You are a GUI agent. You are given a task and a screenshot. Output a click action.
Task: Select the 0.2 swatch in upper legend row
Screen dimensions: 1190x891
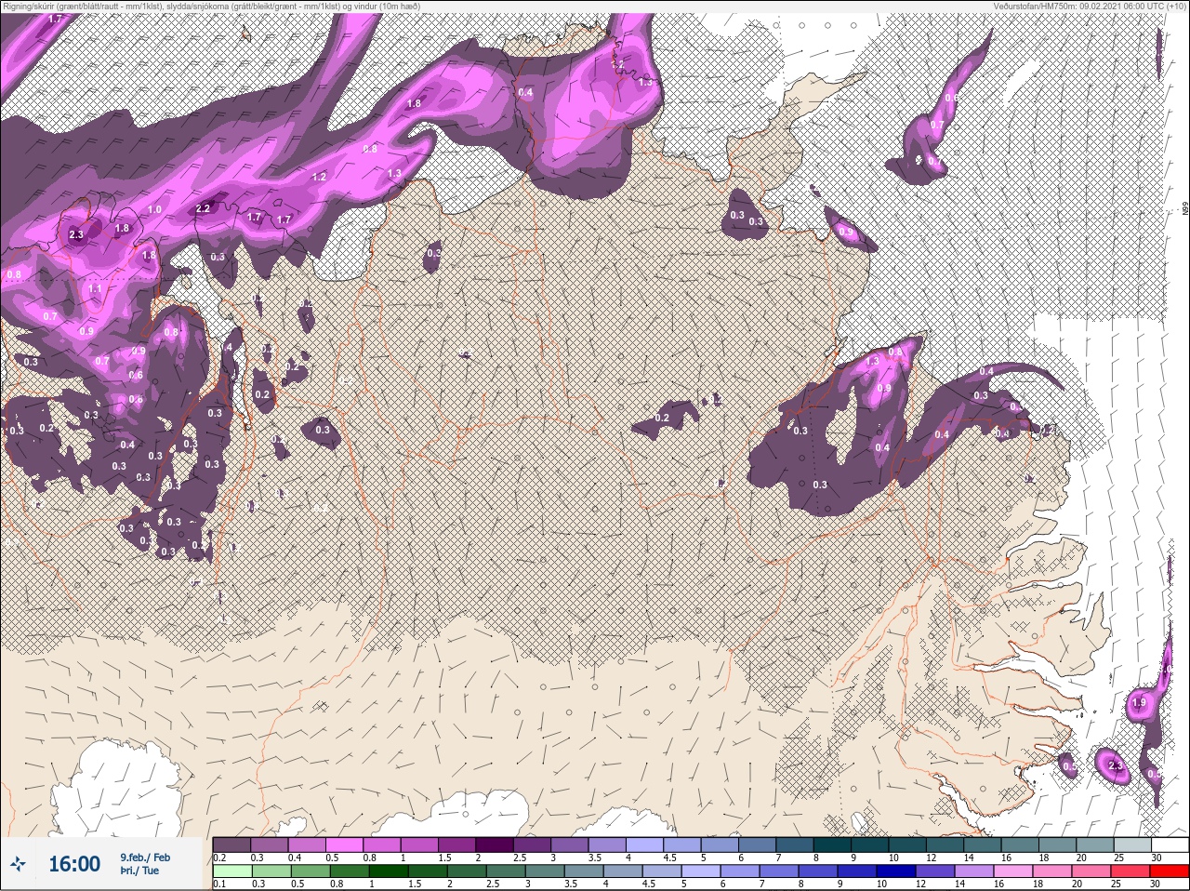coord(231,844)
